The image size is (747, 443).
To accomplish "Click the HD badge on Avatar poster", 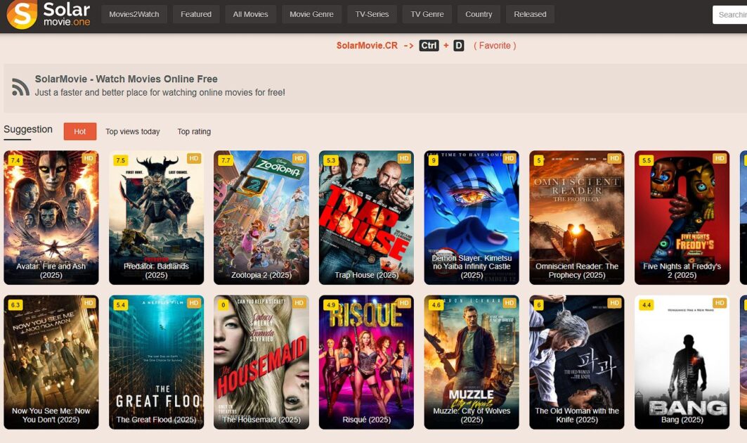I will (89, 158).
